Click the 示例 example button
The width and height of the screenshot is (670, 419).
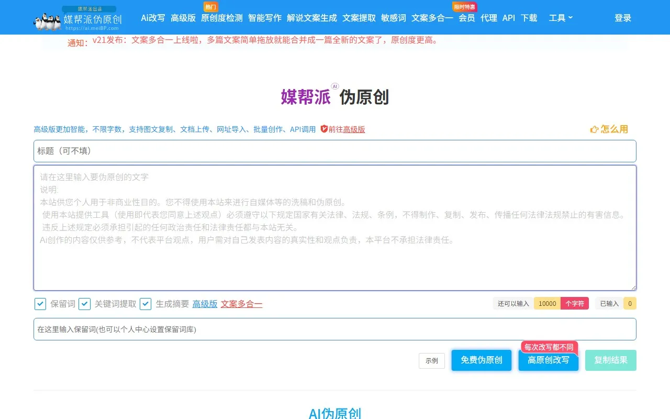pyautogui.click(x=431, y=361)
